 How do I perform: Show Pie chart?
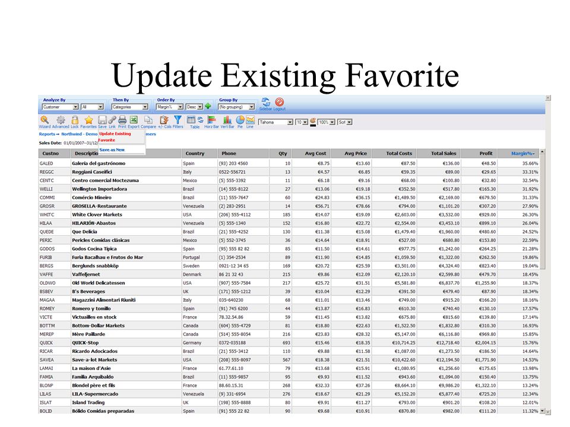(240, 122)
